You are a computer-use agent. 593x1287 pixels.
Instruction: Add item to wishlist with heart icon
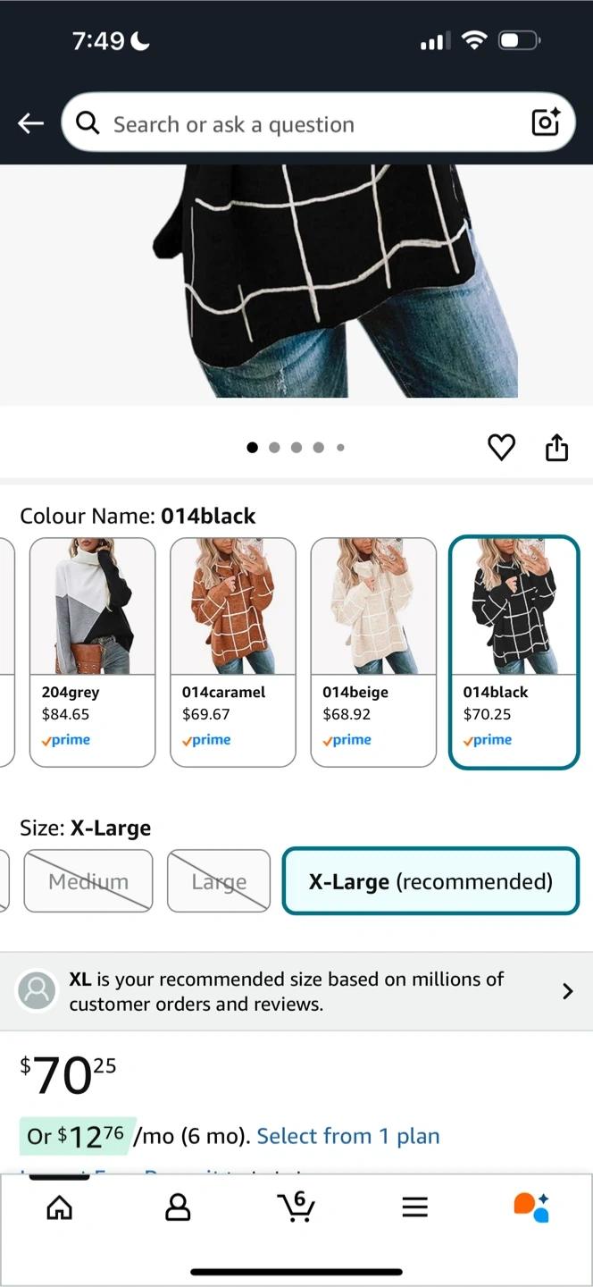pos(502,447)
